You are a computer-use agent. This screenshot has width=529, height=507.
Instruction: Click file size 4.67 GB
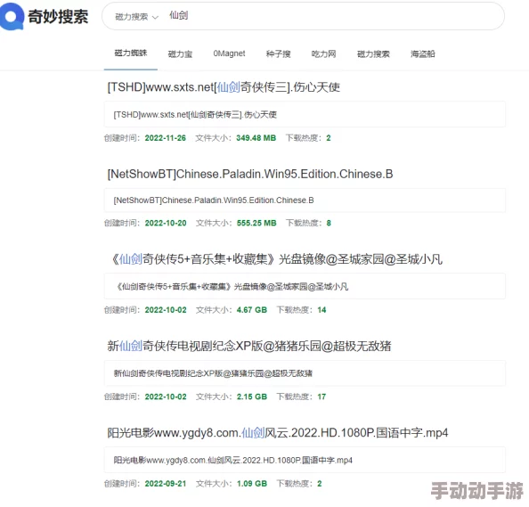(252, 310)
